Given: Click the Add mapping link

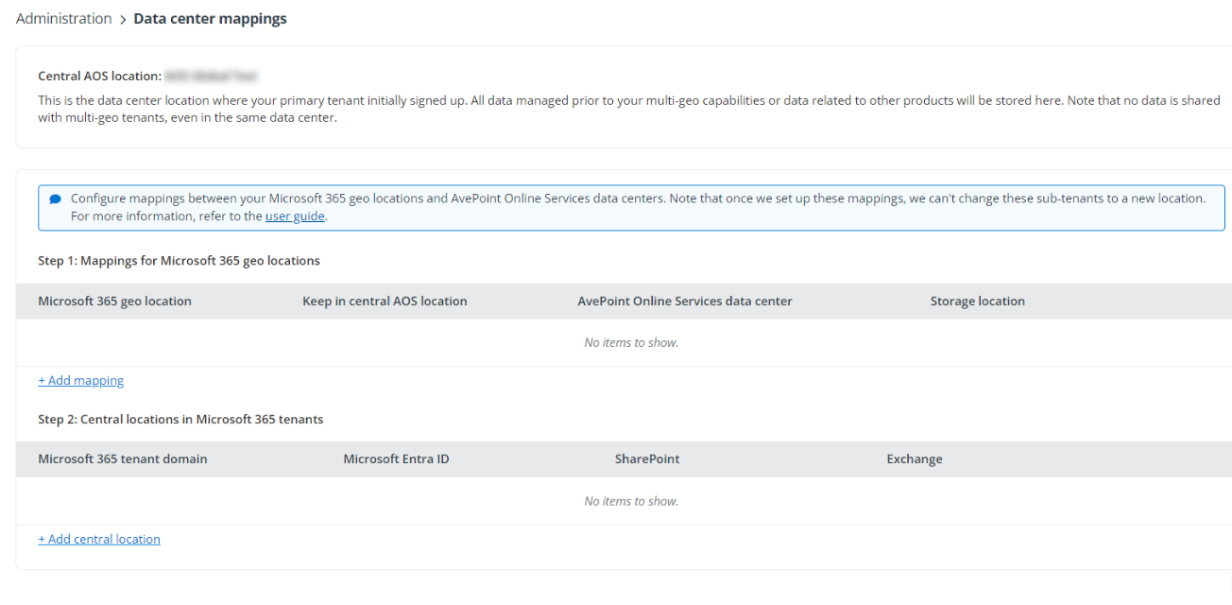Looking at the screenshot, I should [80, 380].
